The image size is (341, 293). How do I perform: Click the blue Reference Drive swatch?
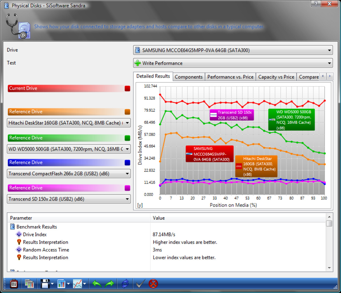[x=127, y=163]
